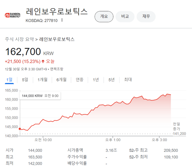The height and width of the screenshot is (168, 192).
Task: Select the 1개월 chart range
Action: pyautogui.click(x=42, y=80)
